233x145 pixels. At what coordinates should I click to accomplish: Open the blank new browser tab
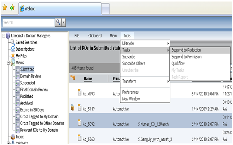coord(106,9)
